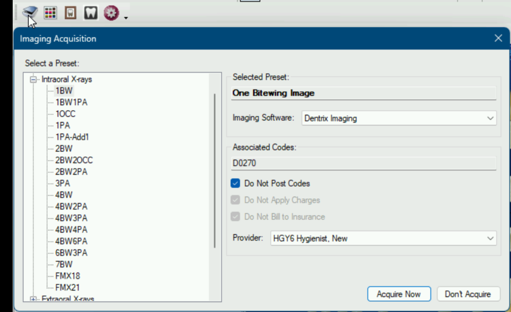Viewport: 511px width, 312px height.
Task: Click the brown framed tooth icon
Action: tap(71, 13)
